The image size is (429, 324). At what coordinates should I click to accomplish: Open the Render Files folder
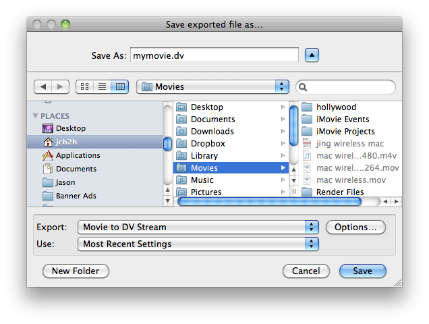(351, 192)
